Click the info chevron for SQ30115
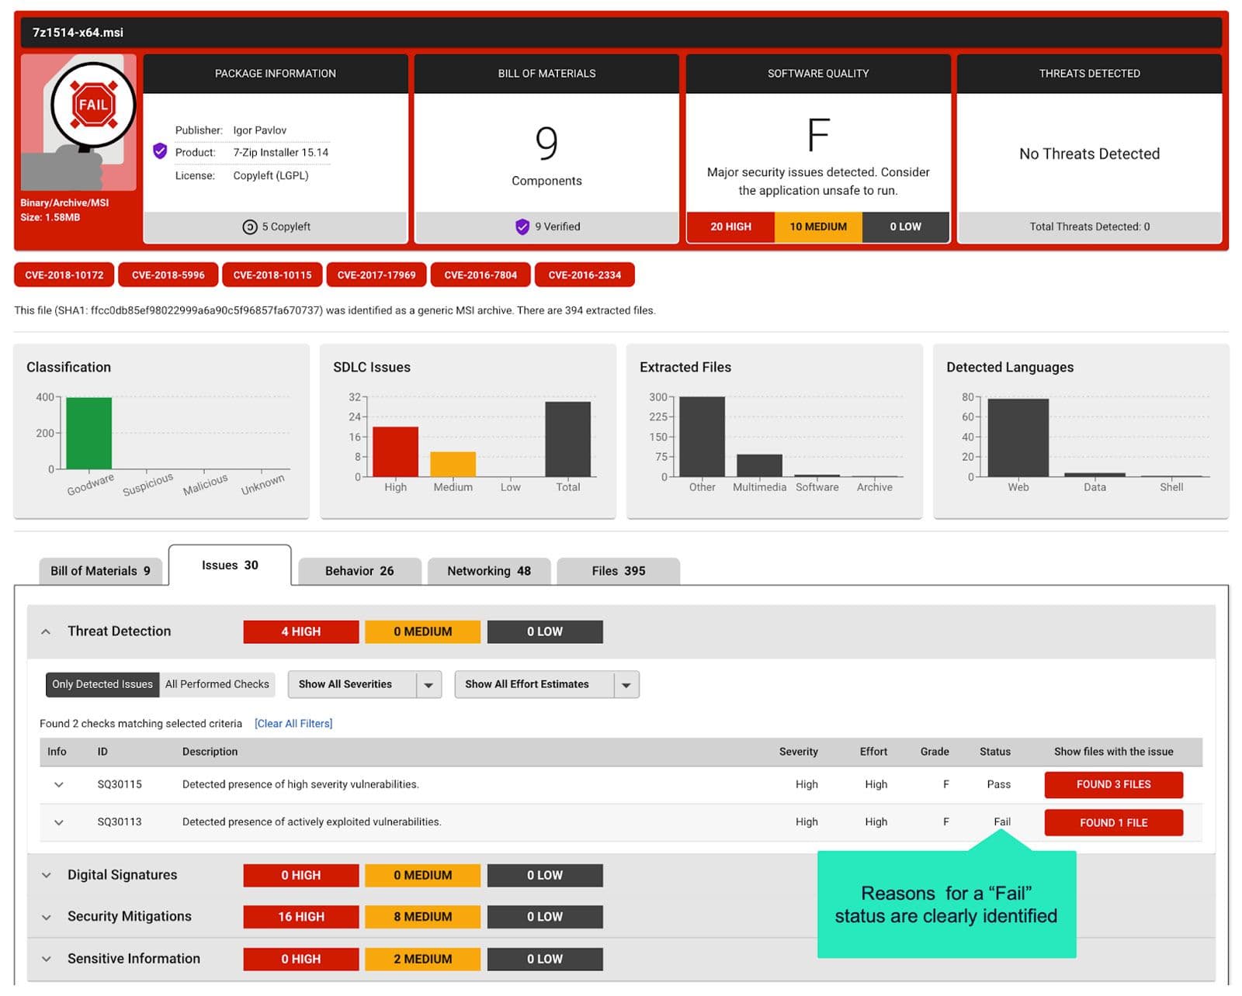1242x996 pixels. (x=58, y=784)
